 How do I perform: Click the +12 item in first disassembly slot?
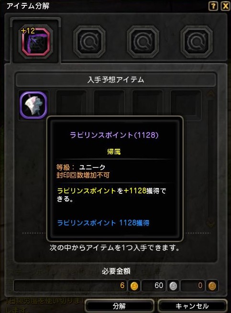(x=35, y=42)
